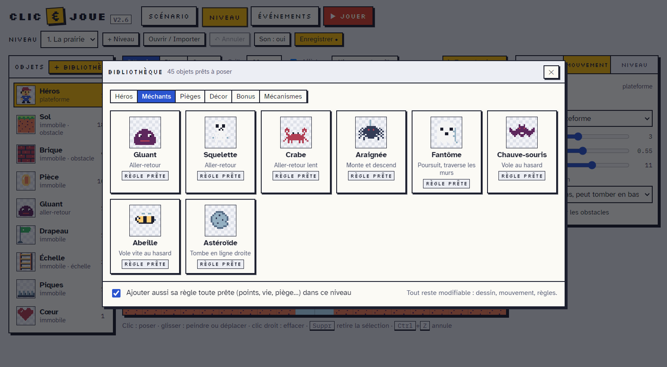Switch to the Bonus library tab
Viewport: 667px width, 367px height.
click(246, 96)
